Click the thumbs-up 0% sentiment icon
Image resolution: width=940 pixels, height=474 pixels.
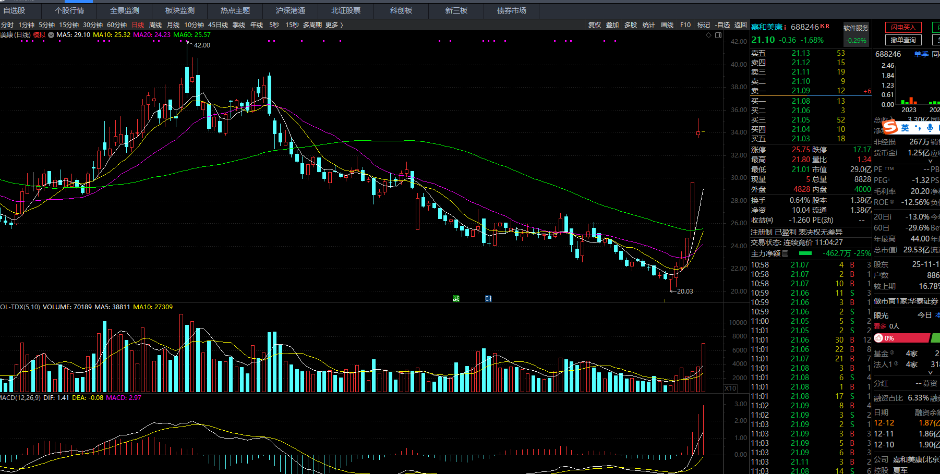point(878,338)
